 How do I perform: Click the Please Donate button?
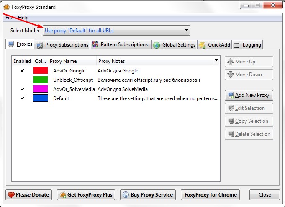[x=28, y=195]
